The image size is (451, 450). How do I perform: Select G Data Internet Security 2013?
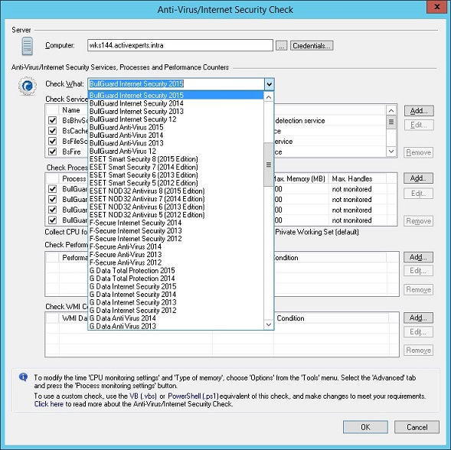pos(176,302)
